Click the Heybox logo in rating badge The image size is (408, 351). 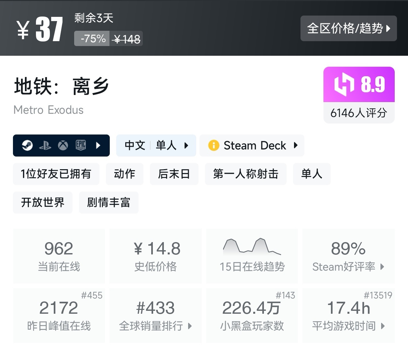click(x=344, y=84)
